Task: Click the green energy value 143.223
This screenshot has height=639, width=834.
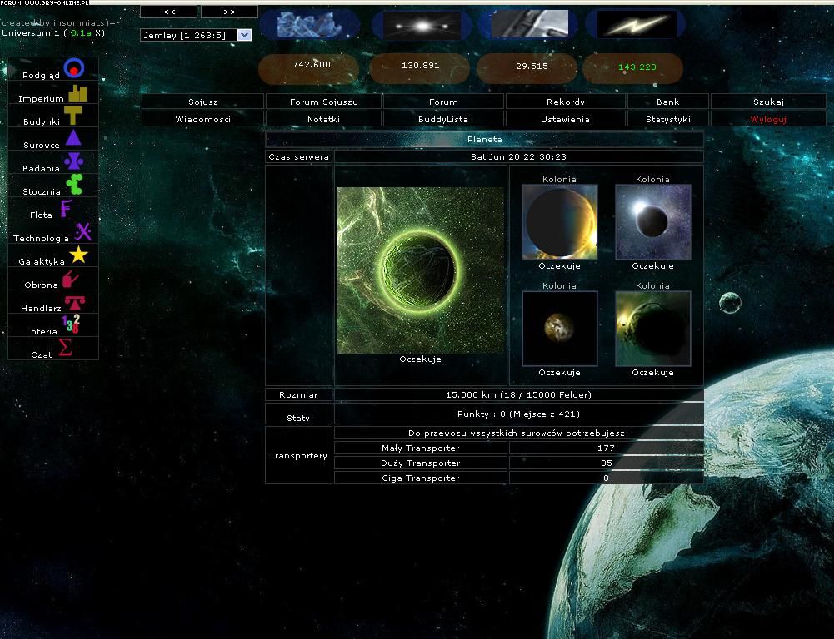Action: pyautogui.click(x=637, y=67)
